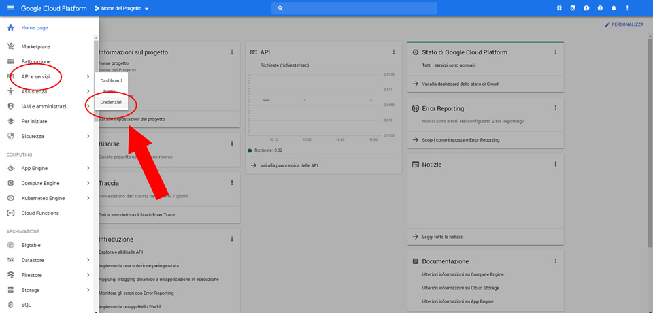This screenshot has height=313, width=653.
Task: Expand the Assistenza chevron
Action: tap(88, 91)
